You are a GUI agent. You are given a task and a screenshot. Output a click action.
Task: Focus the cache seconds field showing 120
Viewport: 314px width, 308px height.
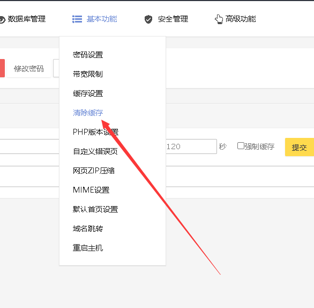(191, 146)
